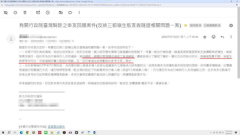
Task: Remove the 收件匣 label
Action: pos(200,25)
